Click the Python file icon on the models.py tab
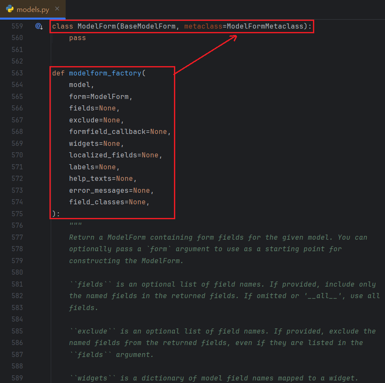The image size is (385, 383). click(10, 9)
